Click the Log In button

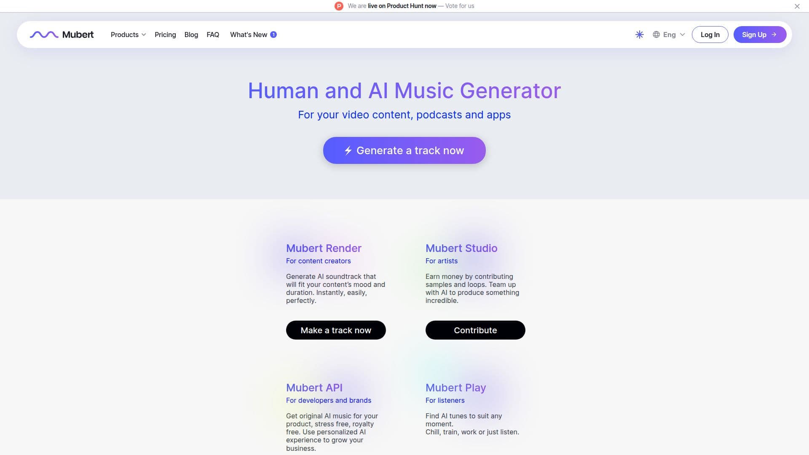click(710, 35)
